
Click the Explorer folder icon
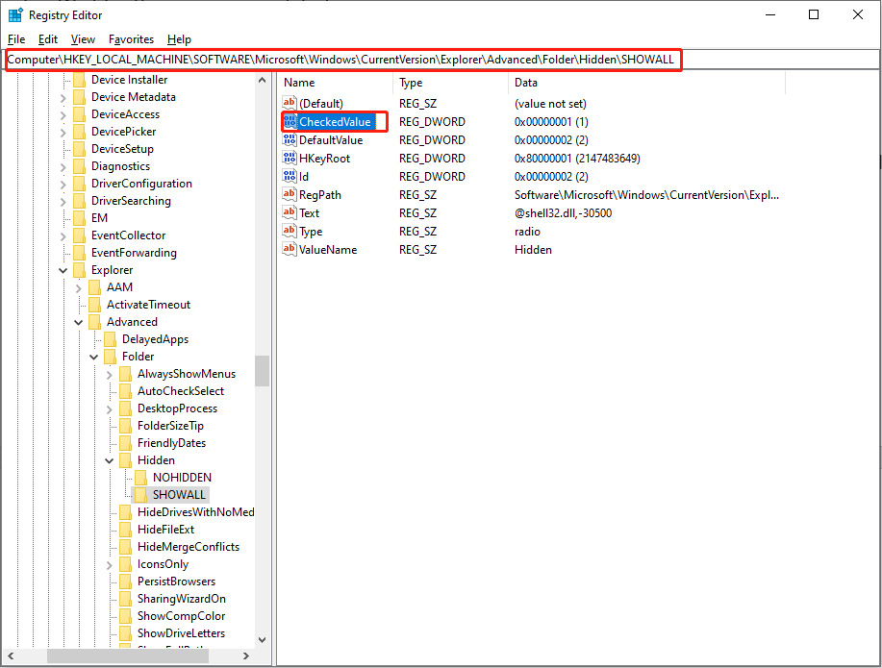[79, 270]
